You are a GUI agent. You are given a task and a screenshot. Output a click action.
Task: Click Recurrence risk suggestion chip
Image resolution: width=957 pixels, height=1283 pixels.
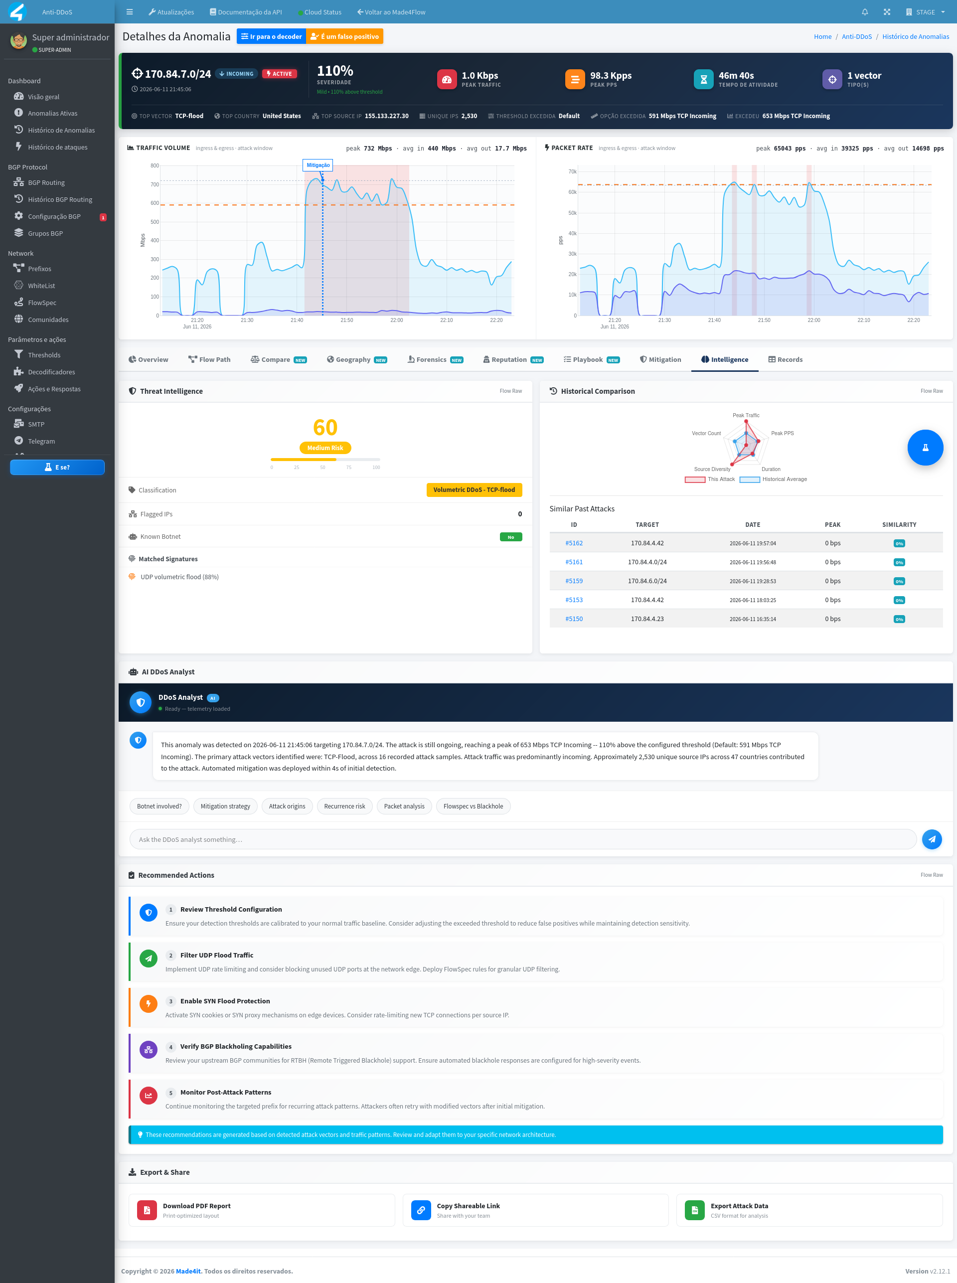(x=345, y=805)
